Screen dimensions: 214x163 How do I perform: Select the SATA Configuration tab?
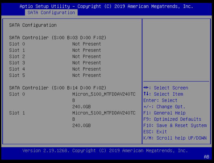tap(51, 13)
